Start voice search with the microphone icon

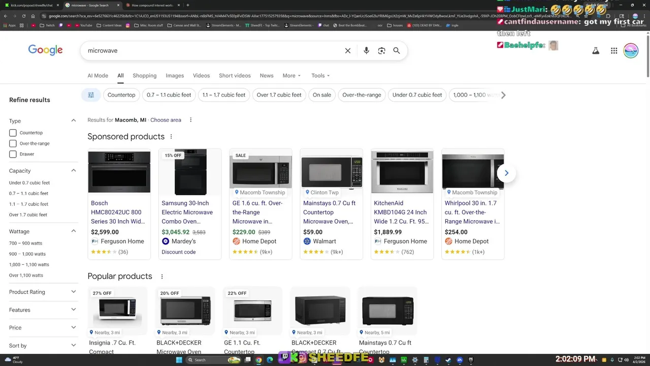pos(366,51)
